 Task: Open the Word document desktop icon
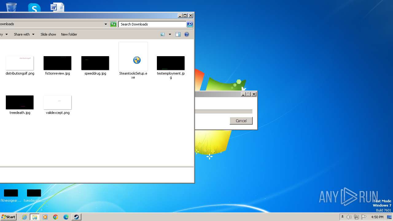coord(57,7)
